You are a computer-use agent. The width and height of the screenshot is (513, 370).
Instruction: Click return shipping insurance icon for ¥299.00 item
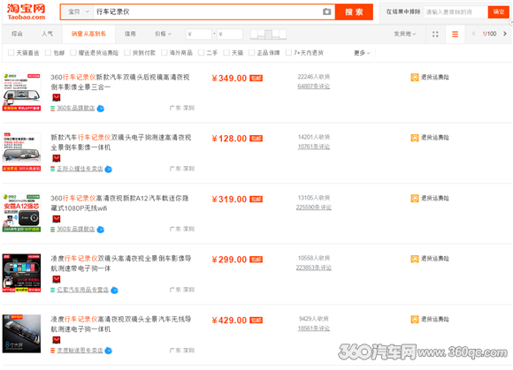[415, 259]
